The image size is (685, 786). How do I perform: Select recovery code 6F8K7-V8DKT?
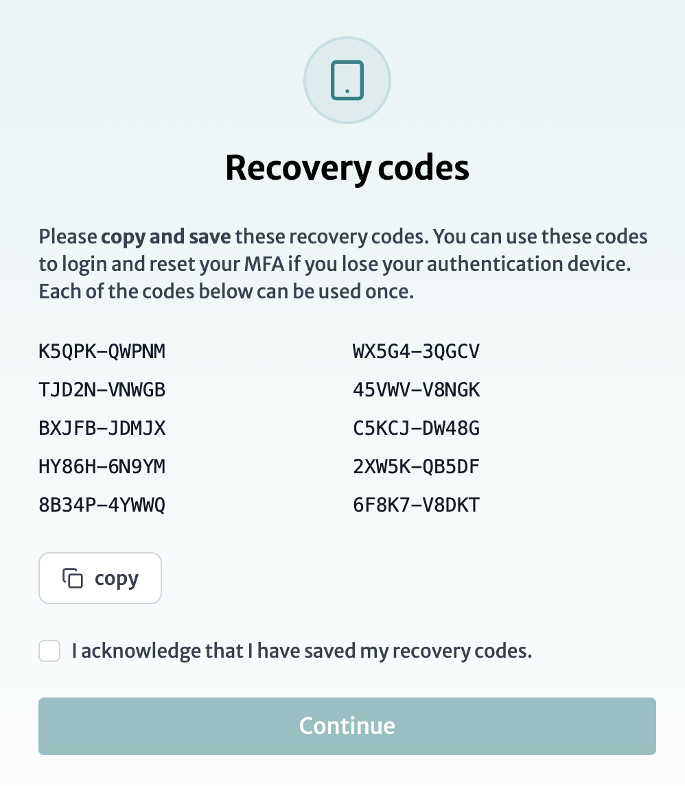click(x=417, y=505)
